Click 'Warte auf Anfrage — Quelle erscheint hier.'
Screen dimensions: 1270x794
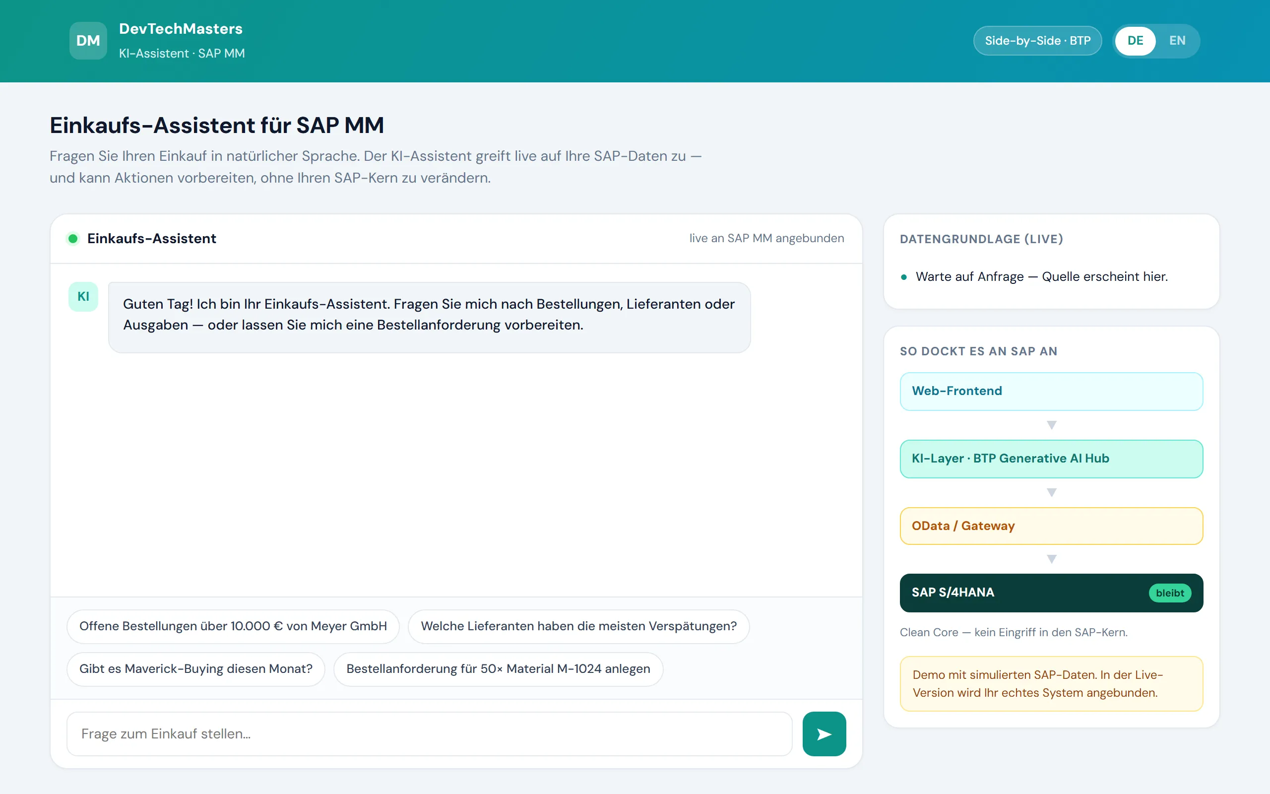[1041, 277]
